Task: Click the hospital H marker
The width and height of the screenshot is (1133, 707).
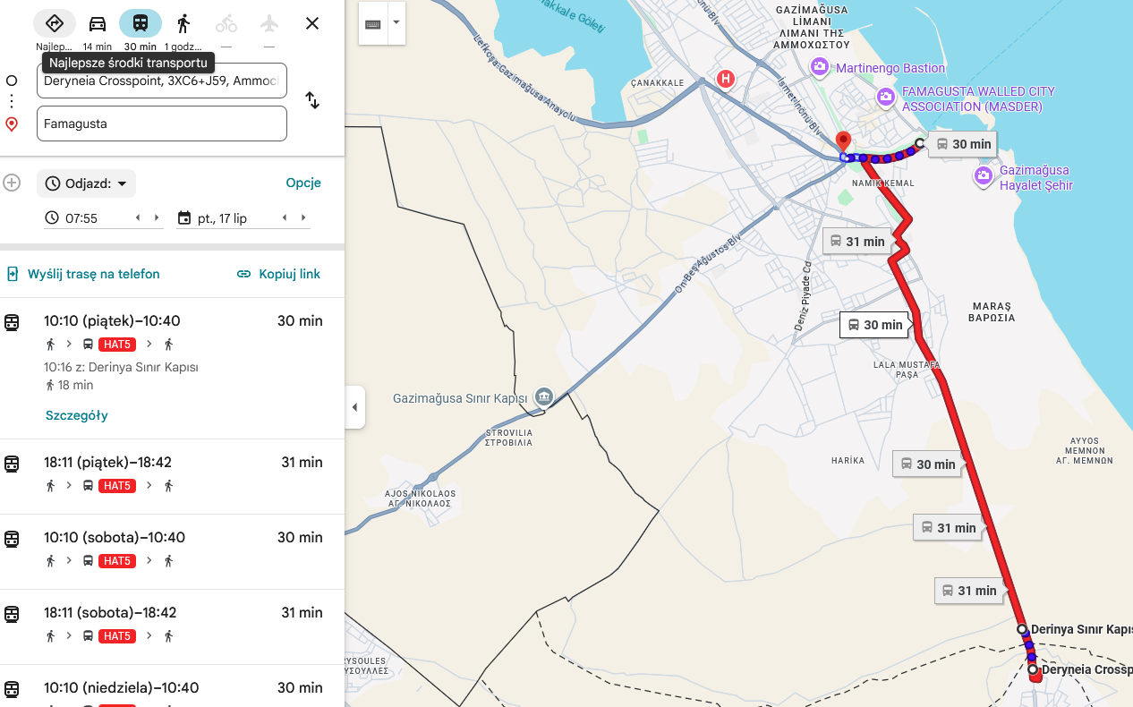Action: (726, 79)
